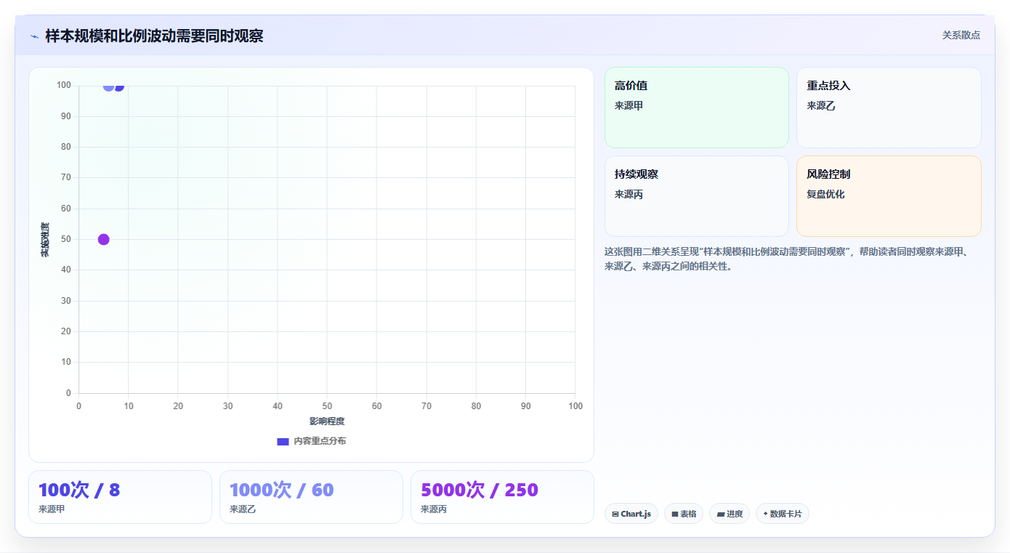Open the 100次 / 8 来源甲 stat card
The height and width of the screenshot is (553, 1010).
(120, 497)
